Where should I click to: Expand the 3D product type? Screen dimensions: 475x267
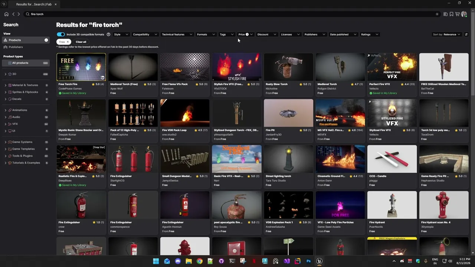pos(6,74)
